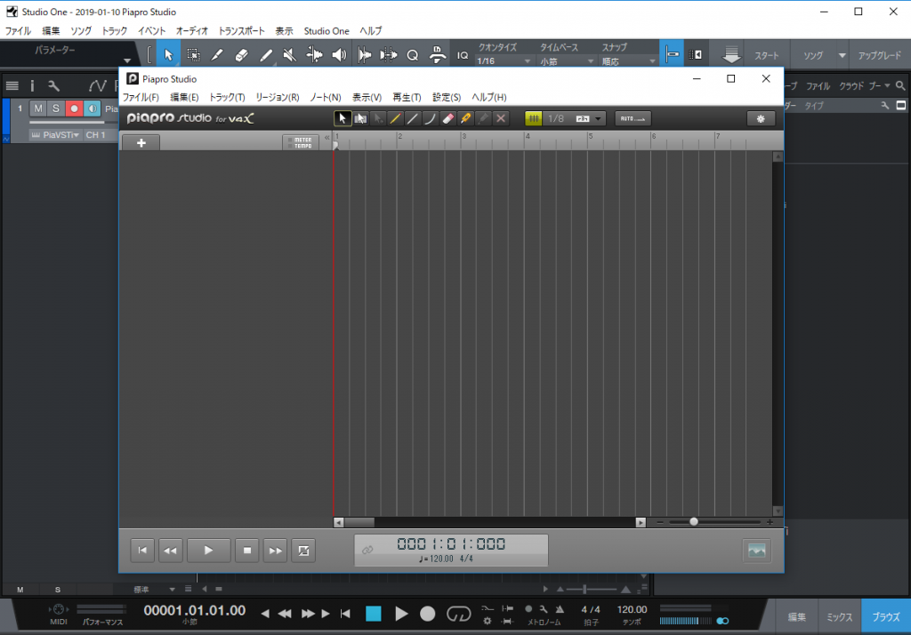Select the Arrow tool in Piapro Studio
Viewport: 911px width, 635px height.
[343, 117]
